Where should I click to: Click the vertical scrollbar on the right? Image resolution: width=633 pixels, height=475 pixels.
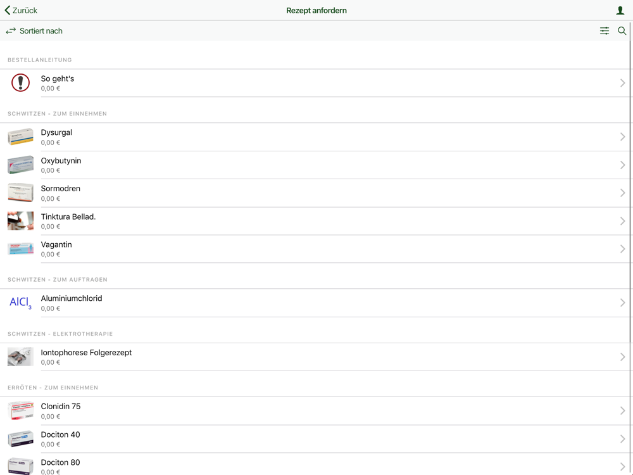point(630,182)
